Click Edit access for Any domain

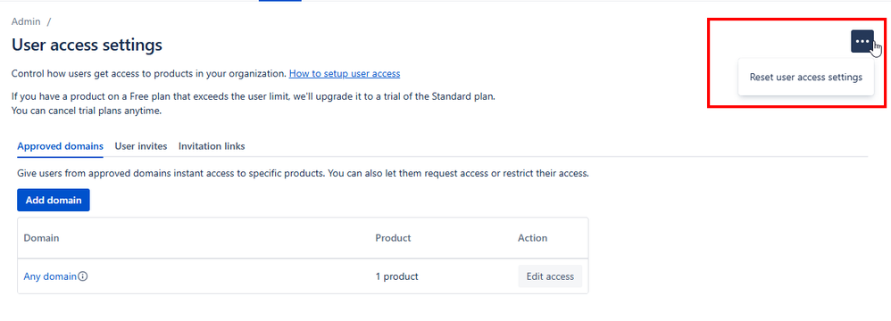click(x=550, y=276)
